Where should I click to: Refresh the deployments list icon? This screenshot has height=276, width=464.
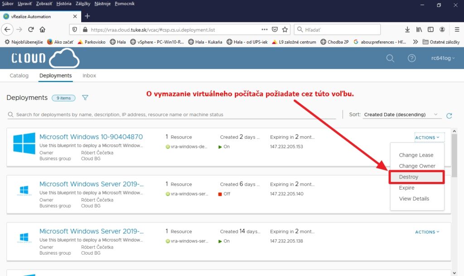[449, 116]
